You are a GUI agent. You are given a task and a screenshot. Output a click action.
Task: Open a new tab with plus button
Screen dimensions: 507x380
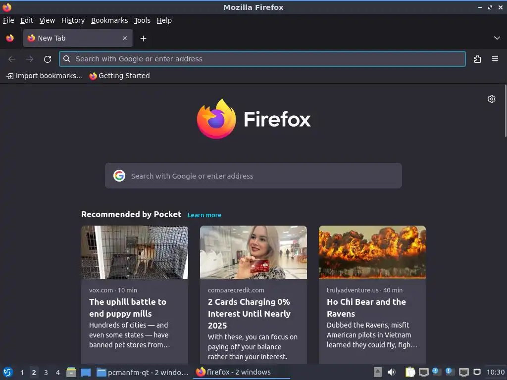click(x=143, y=39)
